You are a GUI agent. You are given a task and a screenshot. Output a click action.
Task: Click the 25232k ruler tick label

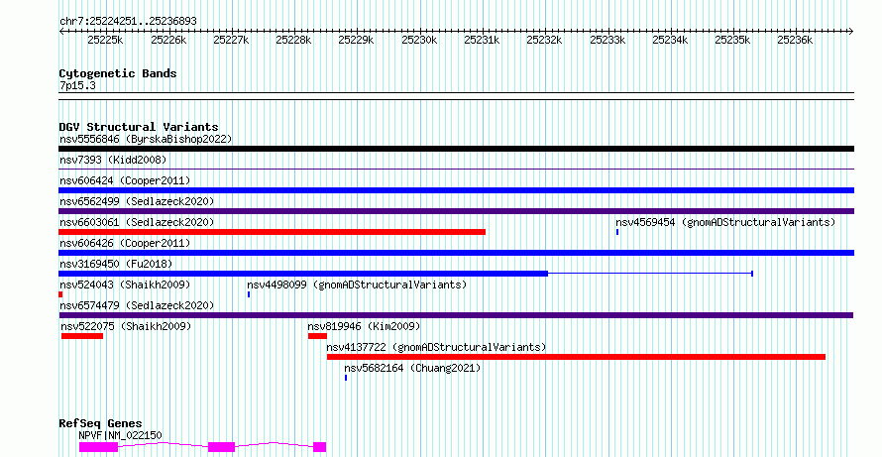tap(544, 41)
